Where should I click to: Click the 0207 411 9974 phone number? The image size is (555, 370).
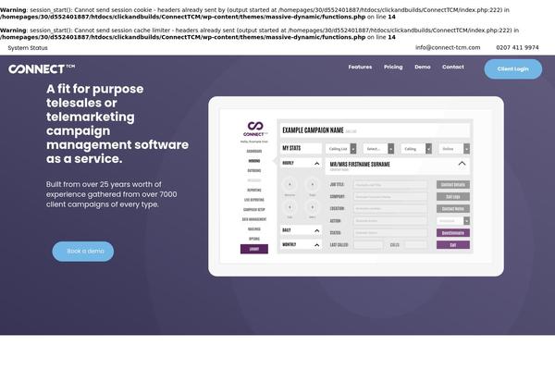[x=517, y=47]
